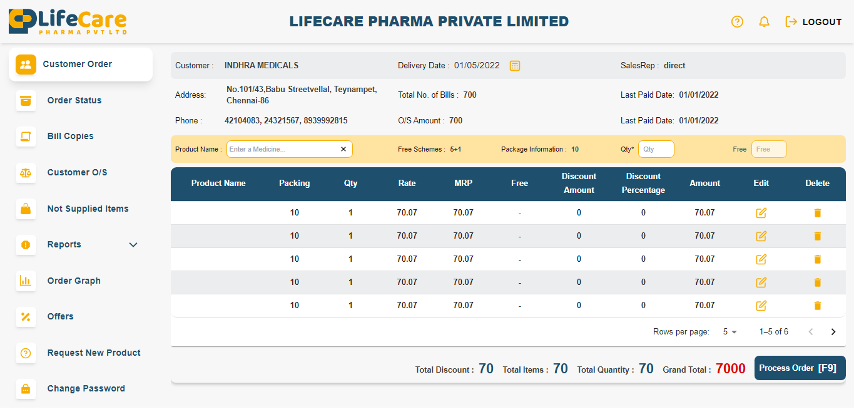
Task: Open the Rows per page dropdown
Action: click(730, 332)
